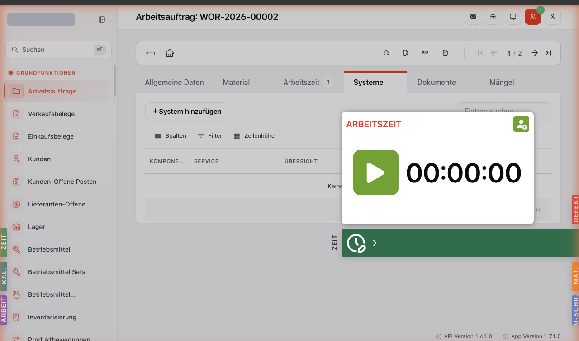Image resolution: width=579 pixels, height=341 pixels.
Task: Switch to the Material tab
Action: point(236,82)
